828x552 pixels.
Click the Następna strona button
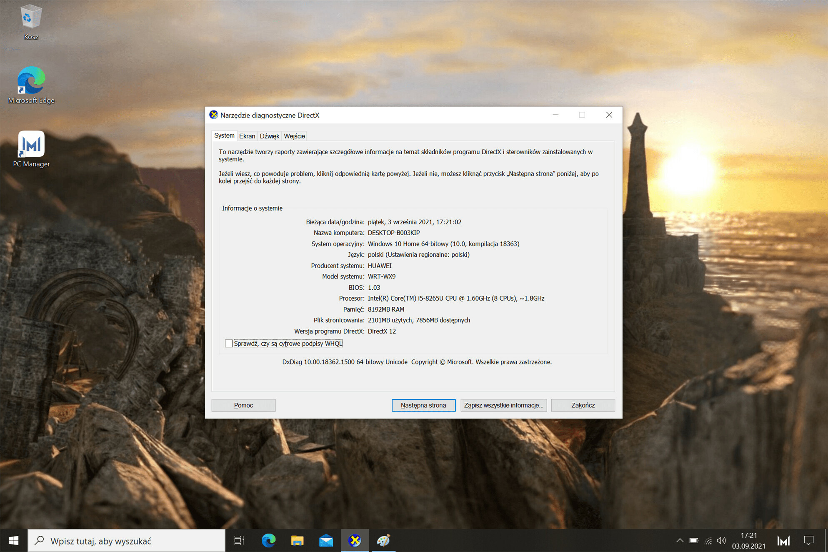click(x=423, y=405)
